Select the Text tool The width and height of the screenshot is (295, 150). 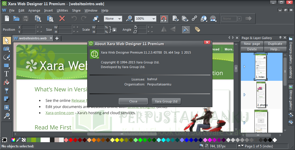[x=7, y=74]
